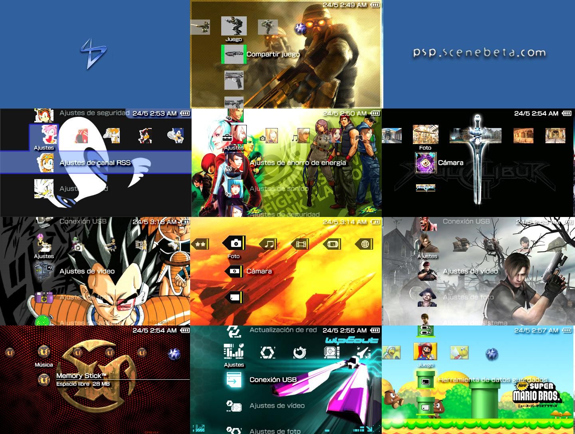575x434 pixels.
Task: Open Conexión USB in the Wipeout theme
Action: coord(273,380)
